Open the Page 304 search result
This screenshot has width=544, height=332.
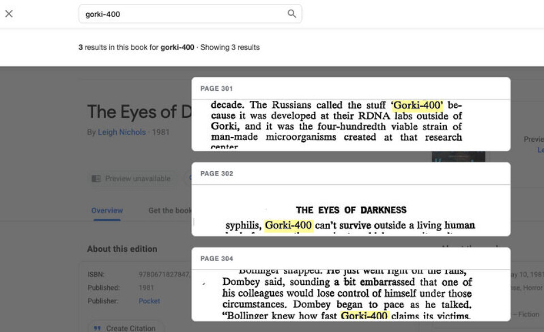click(350, 292)
